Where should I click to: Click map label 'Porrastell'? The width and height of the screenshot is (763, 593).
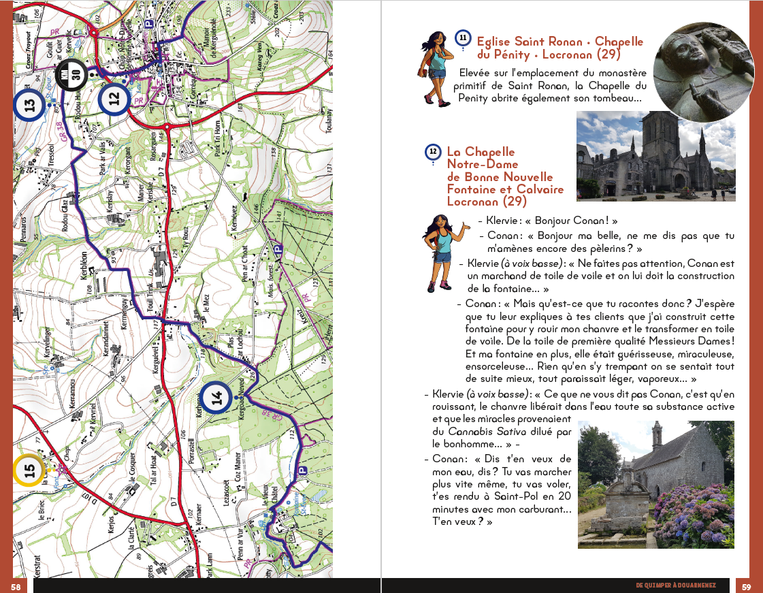(191, 451)
